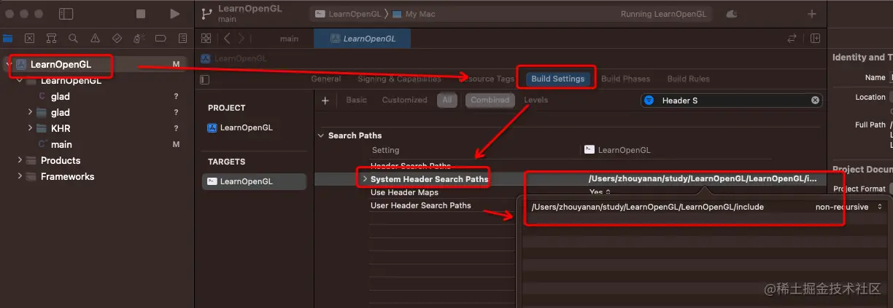This screenshot has width=893, height=308.
Task: Stop the running LearnOpenGL build
Action: pyautogui.click(x=141, y=14)
